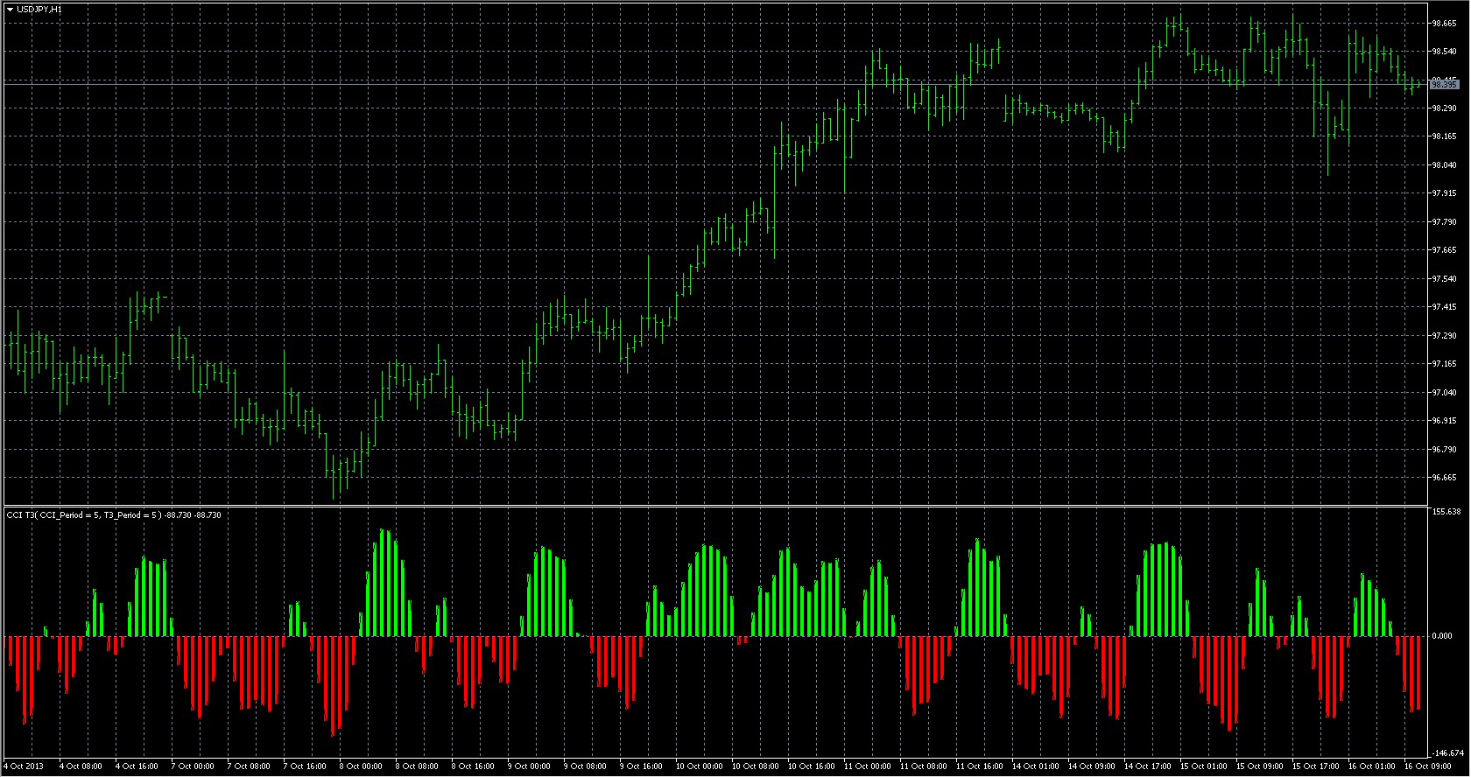Click the 15 Oct 01:00 time label
This screenshot has height=777, width=1471.
point(1203,766)
